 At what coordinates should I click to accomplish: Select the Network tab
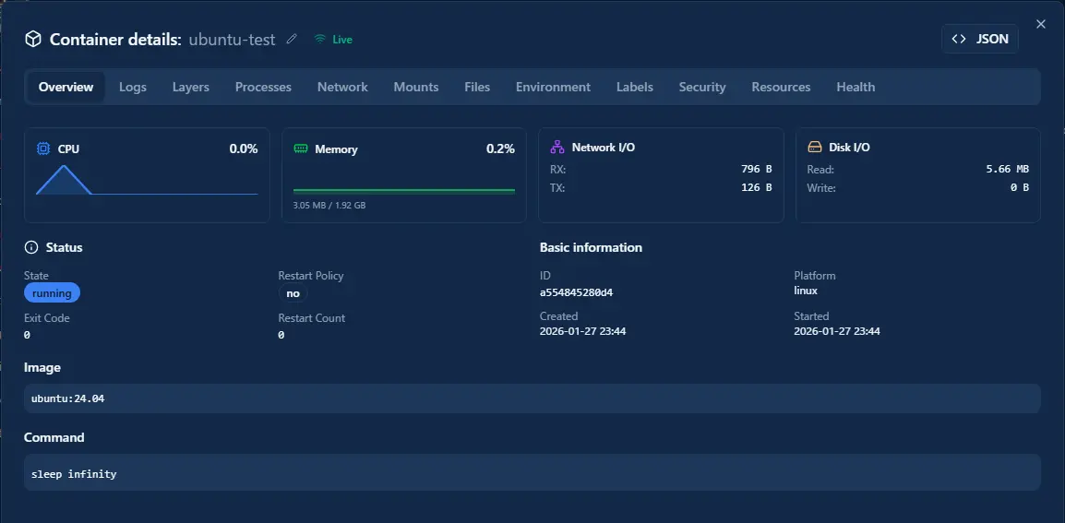tap(342, 87)
